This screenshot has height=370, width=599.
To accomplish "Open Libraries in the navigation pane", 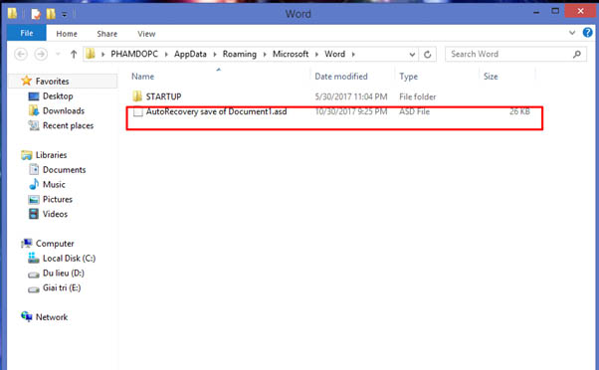I will pos(51,155).
